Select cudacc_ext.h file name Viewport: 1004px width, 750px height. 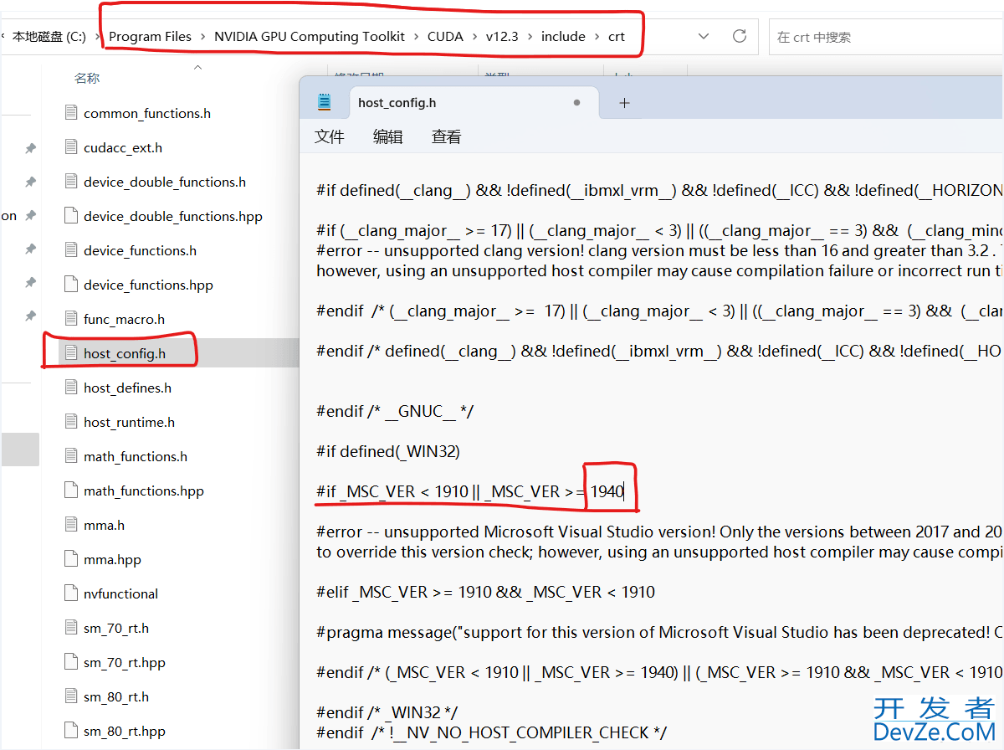123,147
